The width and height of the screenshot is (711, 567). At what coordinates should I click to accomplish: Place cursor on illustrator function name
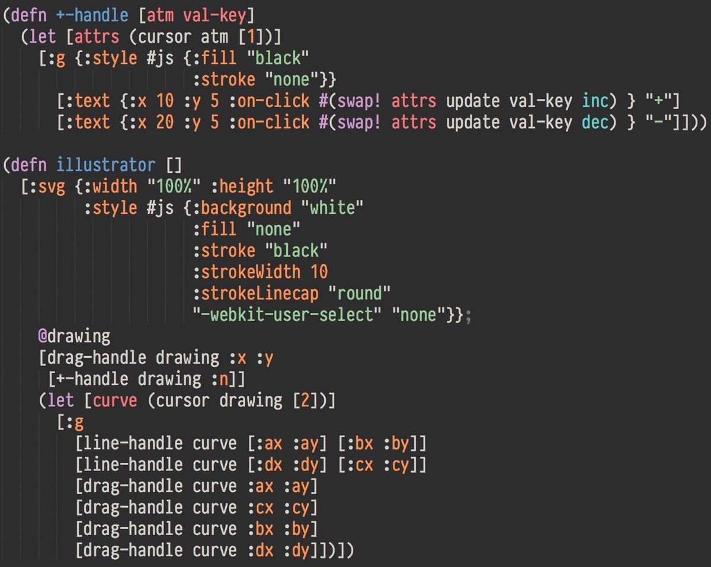[x=106, y=165]
